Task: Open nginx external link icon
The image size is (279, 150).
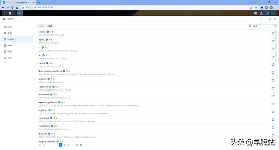Action: pos(273,41)
